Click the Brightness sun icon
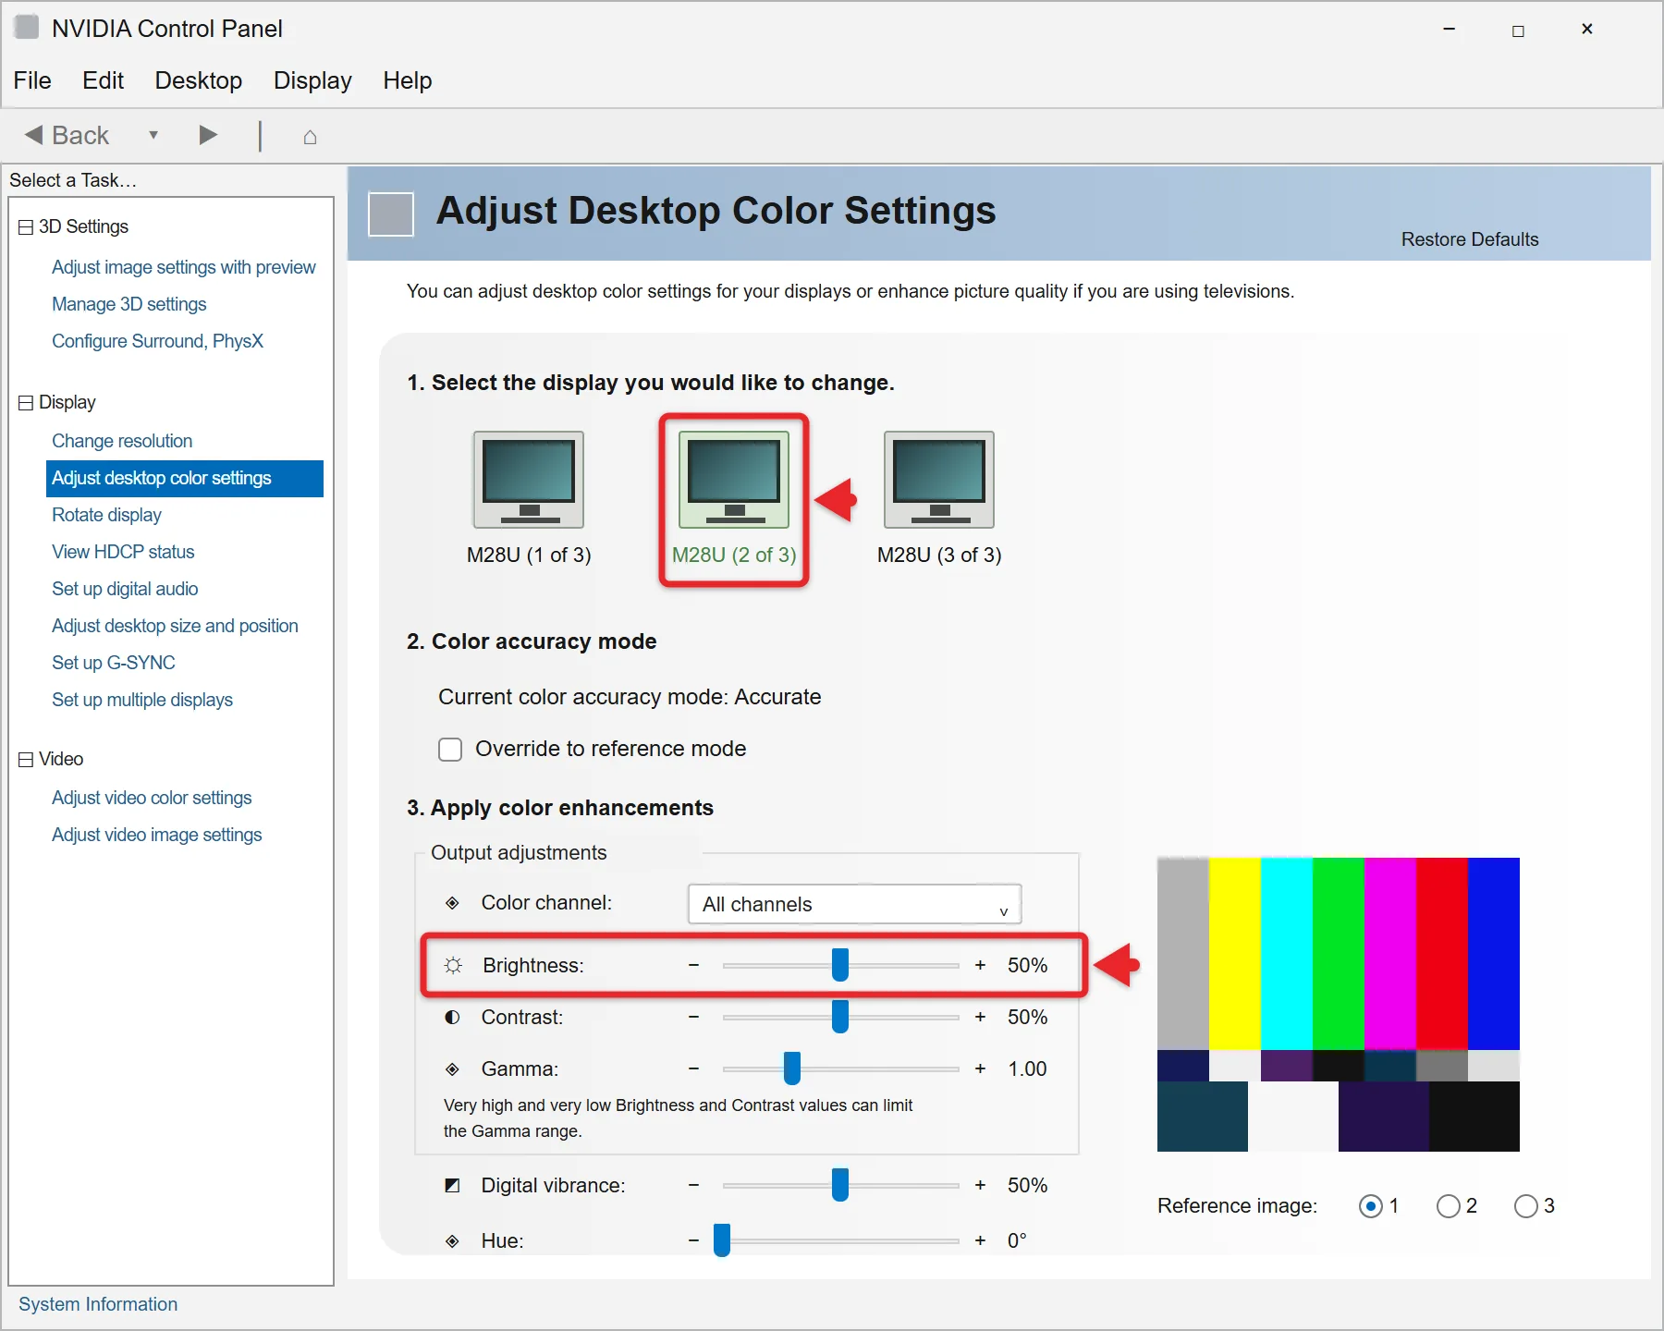Screen dimensions: 1664x1331 click(453, 965)
